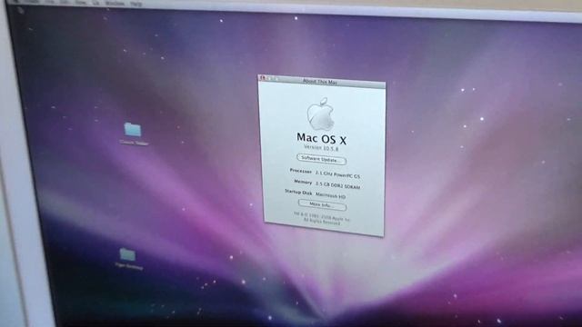Open More Info... in About This Mac
The width and height of the screenshot is (582, 327).
pyautogui.click(x=322, y=204)
